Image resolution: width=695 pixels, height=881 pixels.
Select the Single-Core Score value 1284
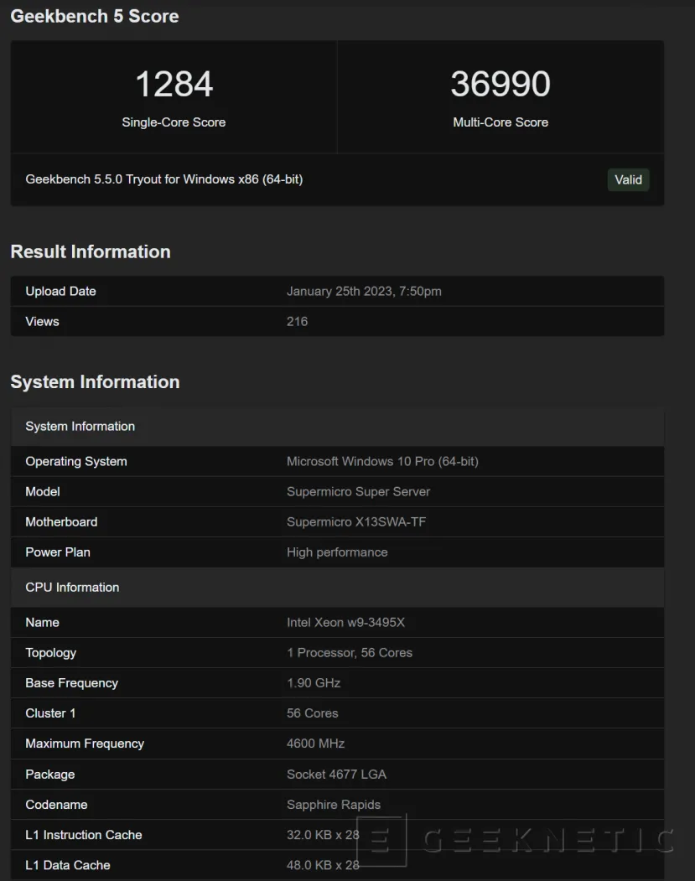coord(174,85)
